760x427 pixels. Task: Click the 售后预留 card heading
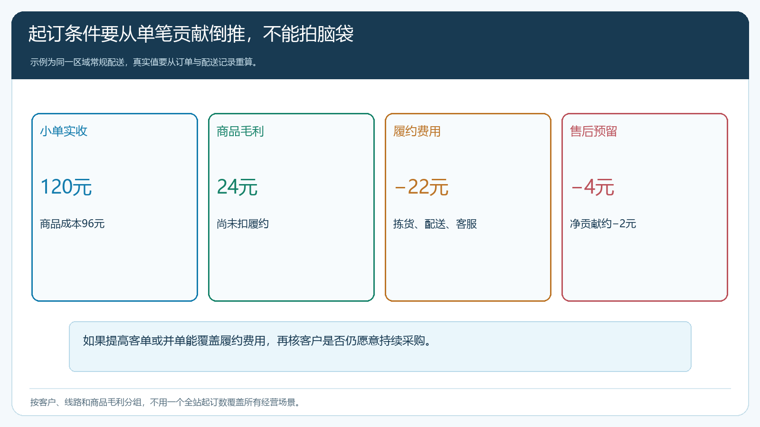pos(594,131)
